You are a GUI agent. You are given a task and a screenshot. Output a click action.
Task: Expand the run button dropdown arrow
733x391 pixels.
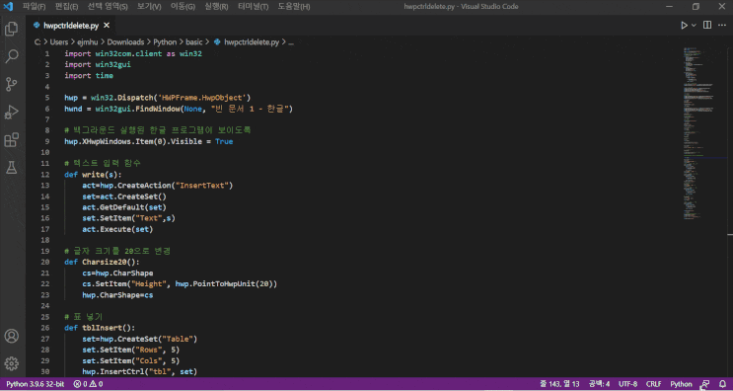coord(694,26)
